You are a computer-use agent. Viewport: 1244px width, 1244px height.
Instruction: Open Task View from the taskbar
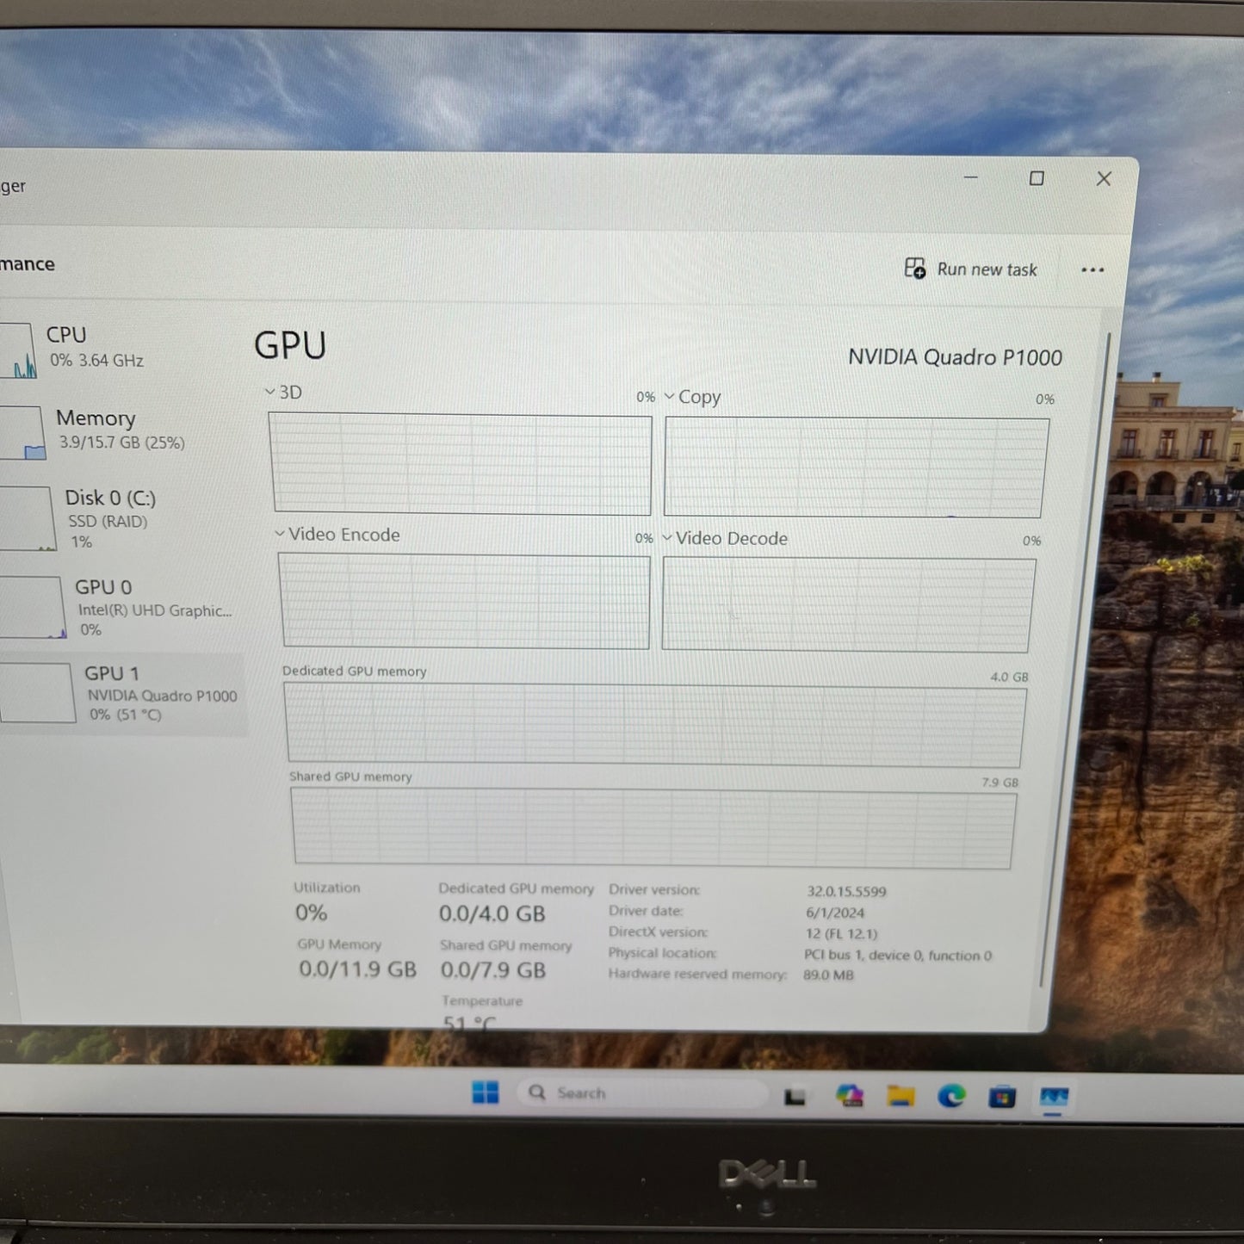click(x=796, y=1095)
